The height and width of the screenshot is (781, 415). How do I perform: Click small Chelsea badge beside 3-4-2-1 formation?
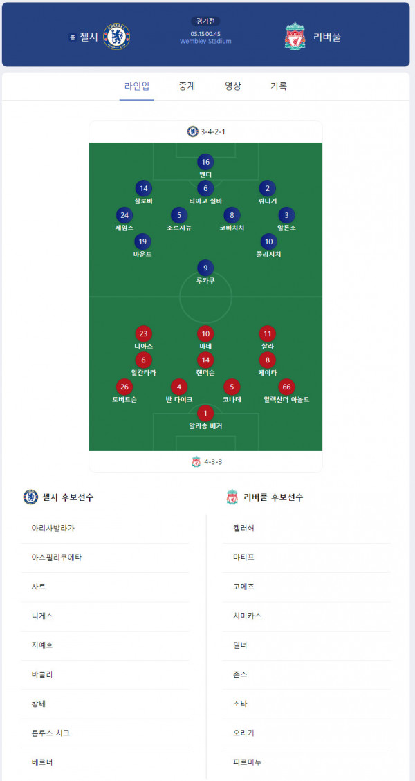click(x=193, y=131)
